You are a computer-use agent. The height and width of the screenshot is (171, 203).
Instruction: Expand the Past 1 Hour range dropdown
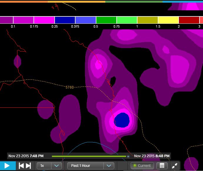click(x=91, y=165)
